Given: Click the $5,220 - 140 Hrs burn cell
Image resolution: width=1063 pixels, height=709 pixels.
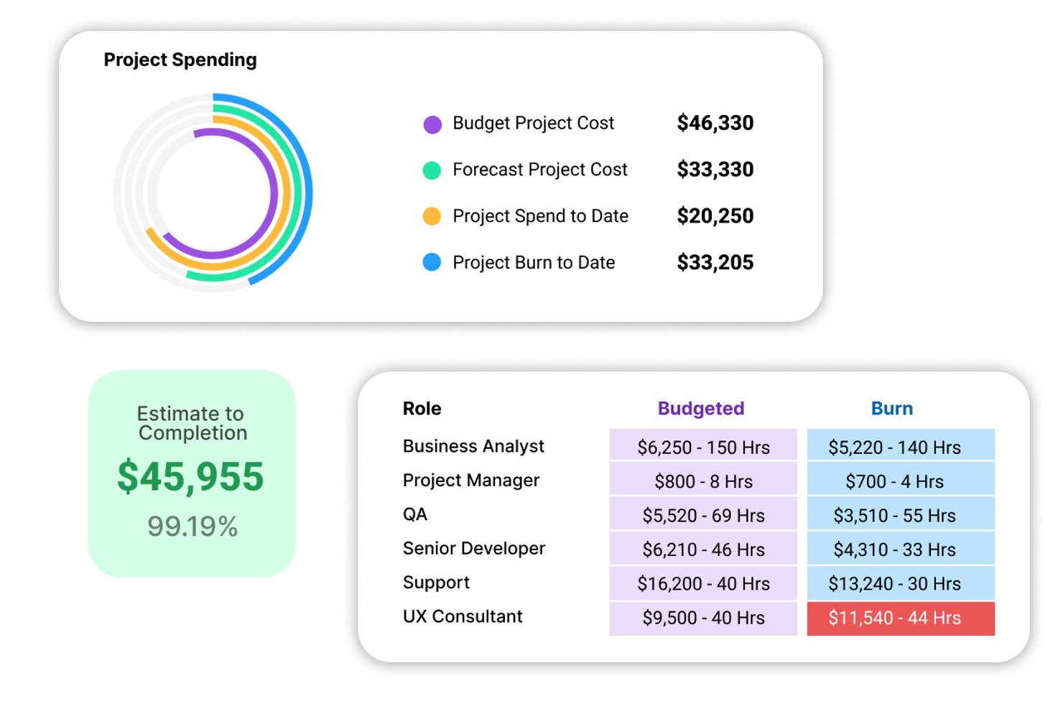Looking at the screenshot, I should pyautogui.click(x=901, y=445).
